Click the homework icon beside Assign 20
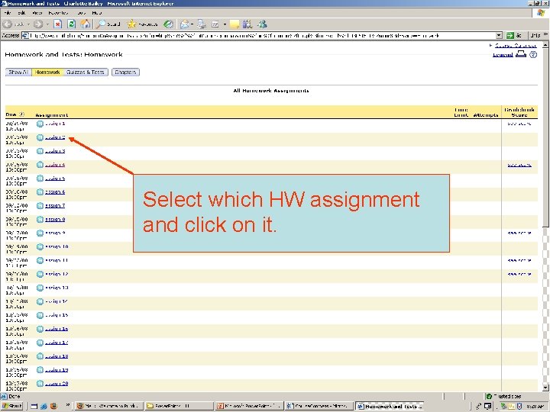 [40, 383]
